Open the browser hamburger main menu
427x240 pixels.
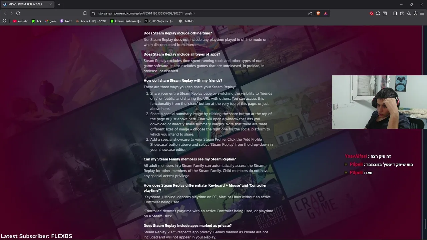tap(422, 13)
